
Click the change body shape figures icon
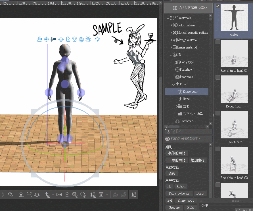(134, 195)
